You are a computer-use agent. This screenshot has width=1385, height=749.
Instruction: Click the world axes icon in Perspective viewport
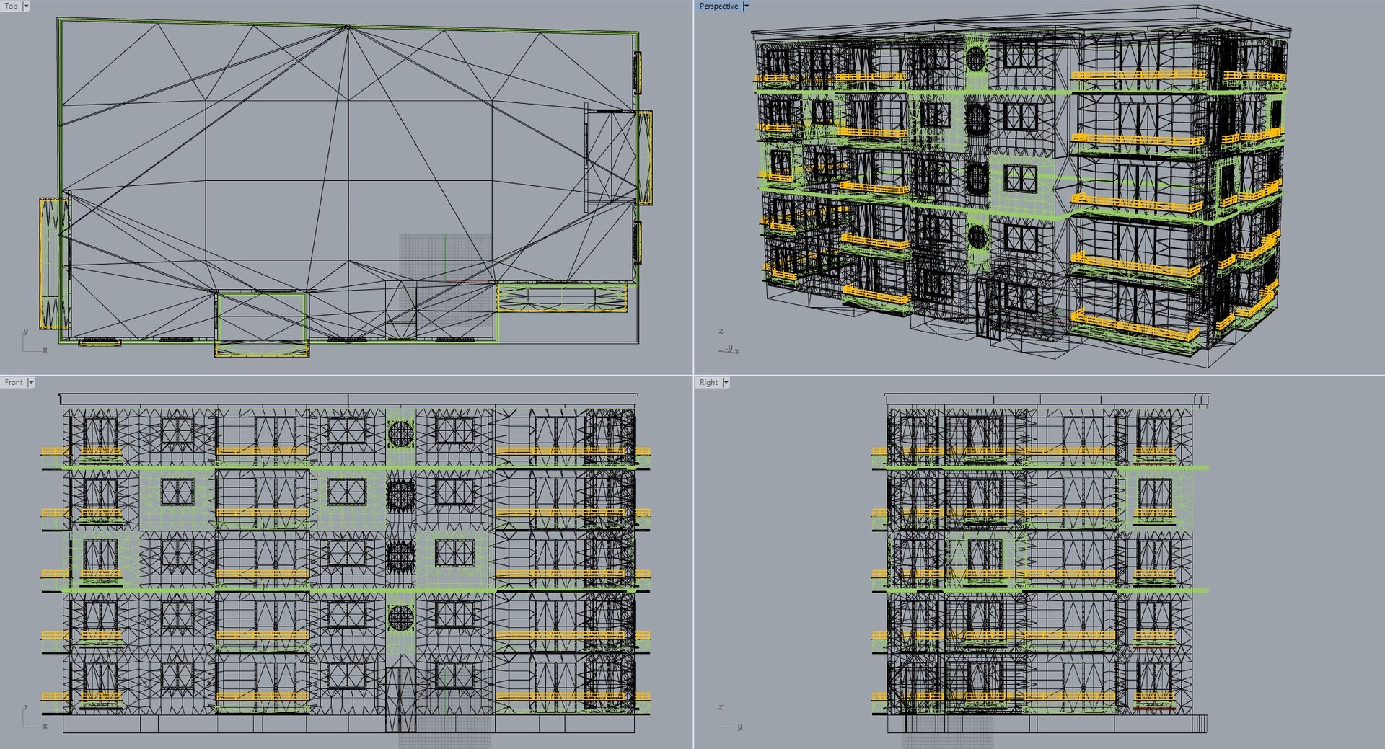pos(728,342)
